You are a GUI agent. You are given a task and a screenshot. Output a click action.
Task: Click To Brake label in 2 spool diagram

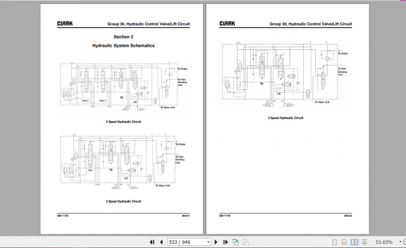(343, 53)
